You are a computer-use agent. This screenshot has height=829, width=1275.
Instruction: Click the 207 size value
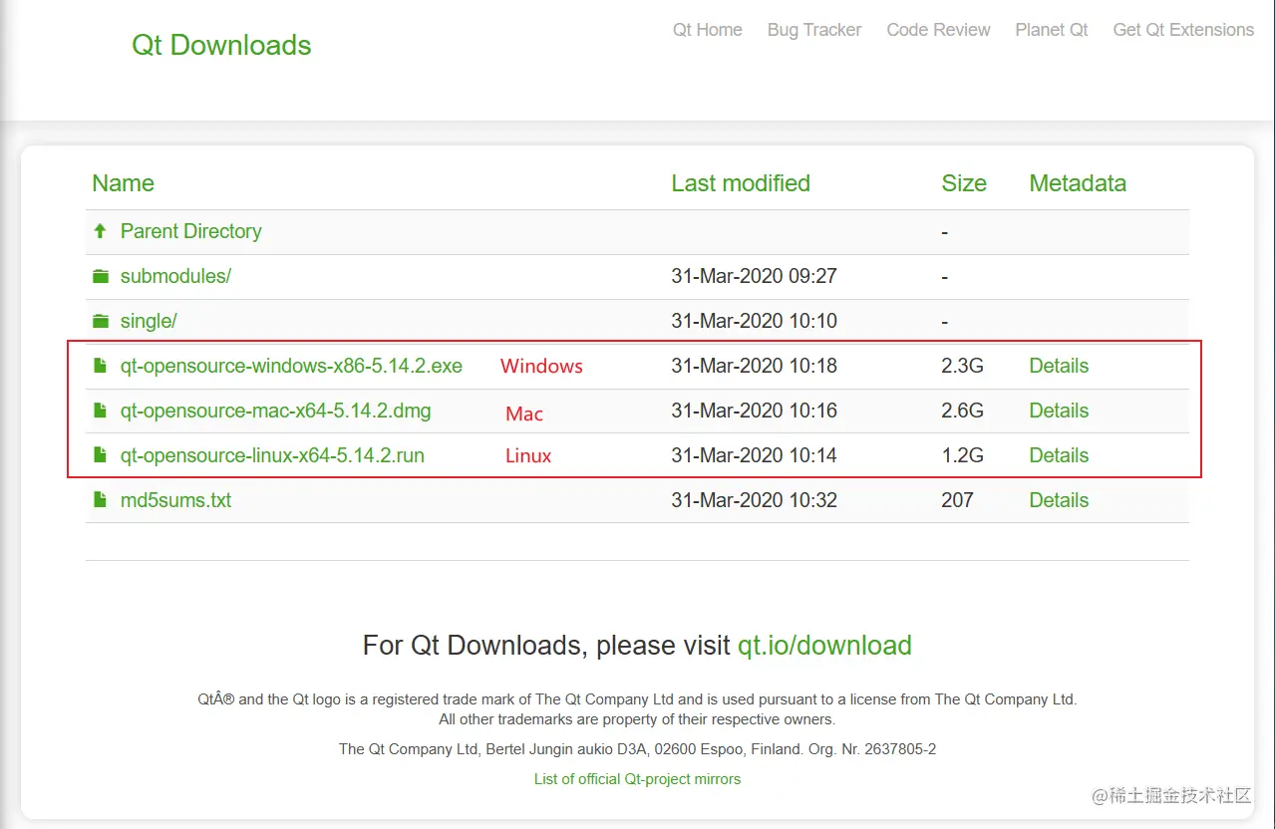957,500
